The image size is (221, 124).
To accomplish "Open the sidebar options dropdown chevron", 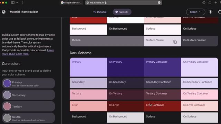I will (17, 2).
